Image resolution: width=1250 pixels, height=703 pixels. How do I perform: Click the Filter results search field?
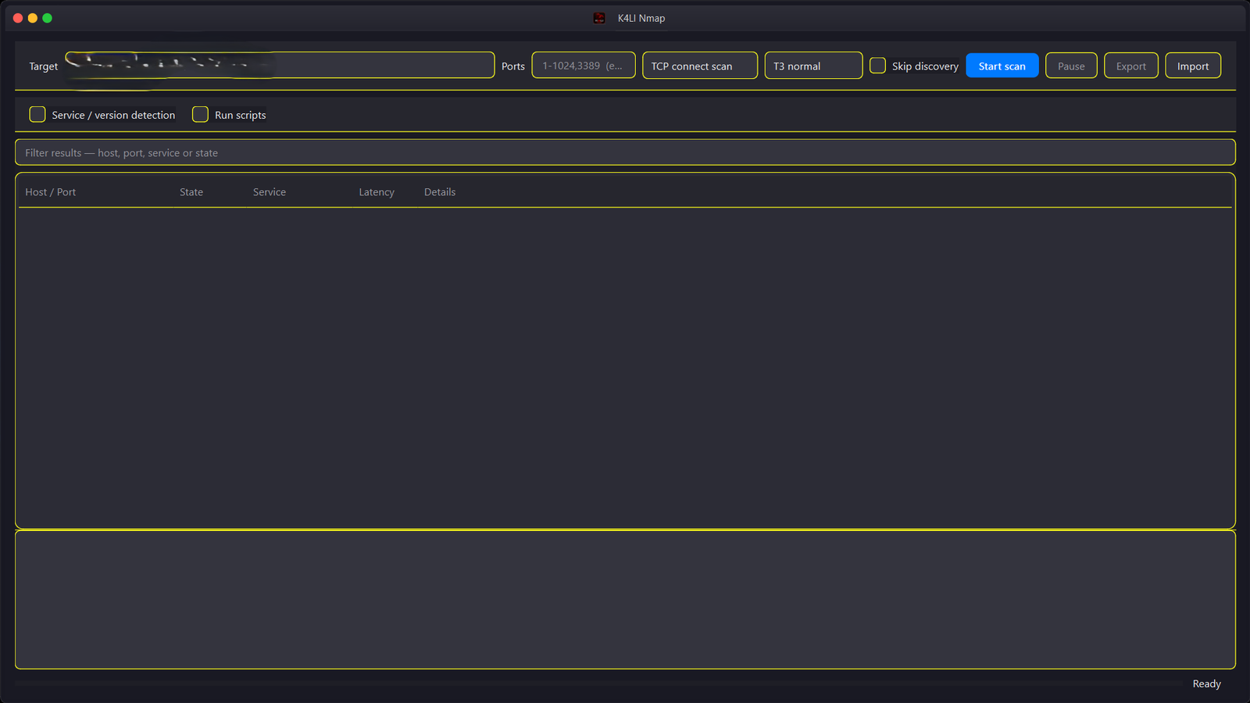click(625, 152)
